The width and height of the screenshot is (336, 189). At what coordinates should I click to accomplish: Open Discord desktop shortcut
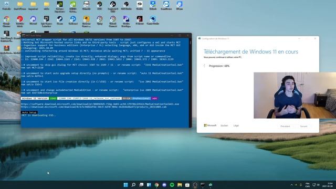click(x=33, y=20)
